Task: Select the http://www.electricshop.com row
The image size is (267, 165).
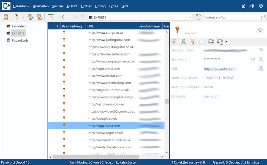Action: pyautogui.click(x=106, y=83)
